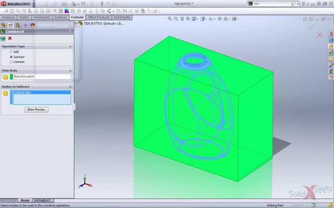Click the New document icon

click(45, 3)
